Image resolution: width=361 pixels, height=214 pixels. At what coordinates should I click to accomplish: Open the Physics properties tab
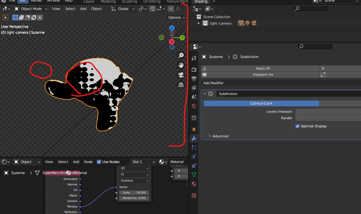coord(194,157)
